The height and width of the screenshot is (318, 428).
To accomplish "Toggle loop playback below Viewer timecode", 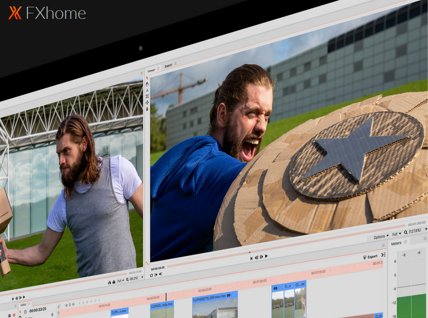I will pyautogui.click(x=151, y=275).
